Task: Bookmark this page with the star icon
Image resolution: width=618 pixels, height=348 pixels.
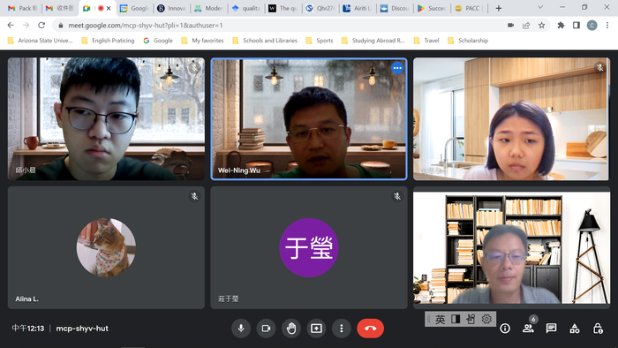Action: click(x=541, y=26)
